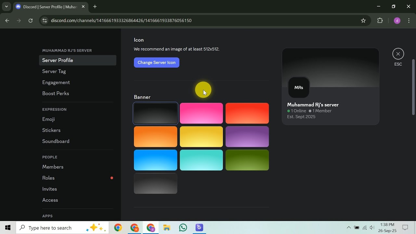Go to Engagement settings
Screen dimensions: 416x234
click(78, 83)
